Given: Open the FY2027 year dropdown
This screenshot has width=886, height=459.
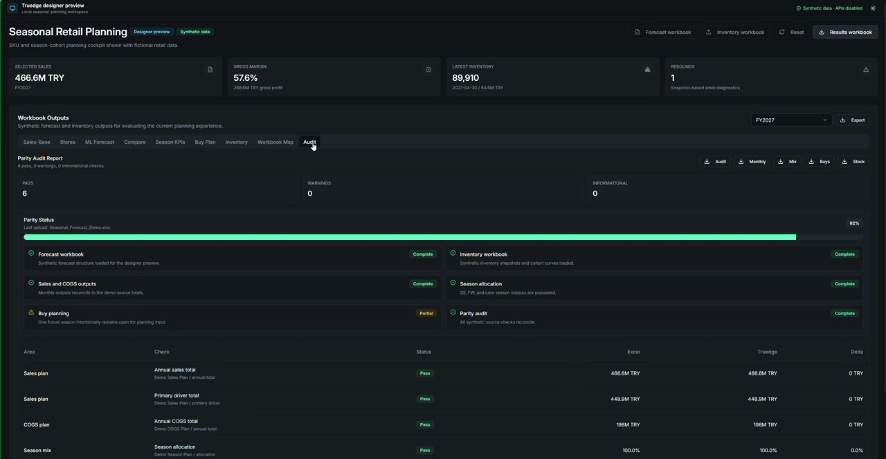Looking at the screenshot, I should [x=791, y=120].
